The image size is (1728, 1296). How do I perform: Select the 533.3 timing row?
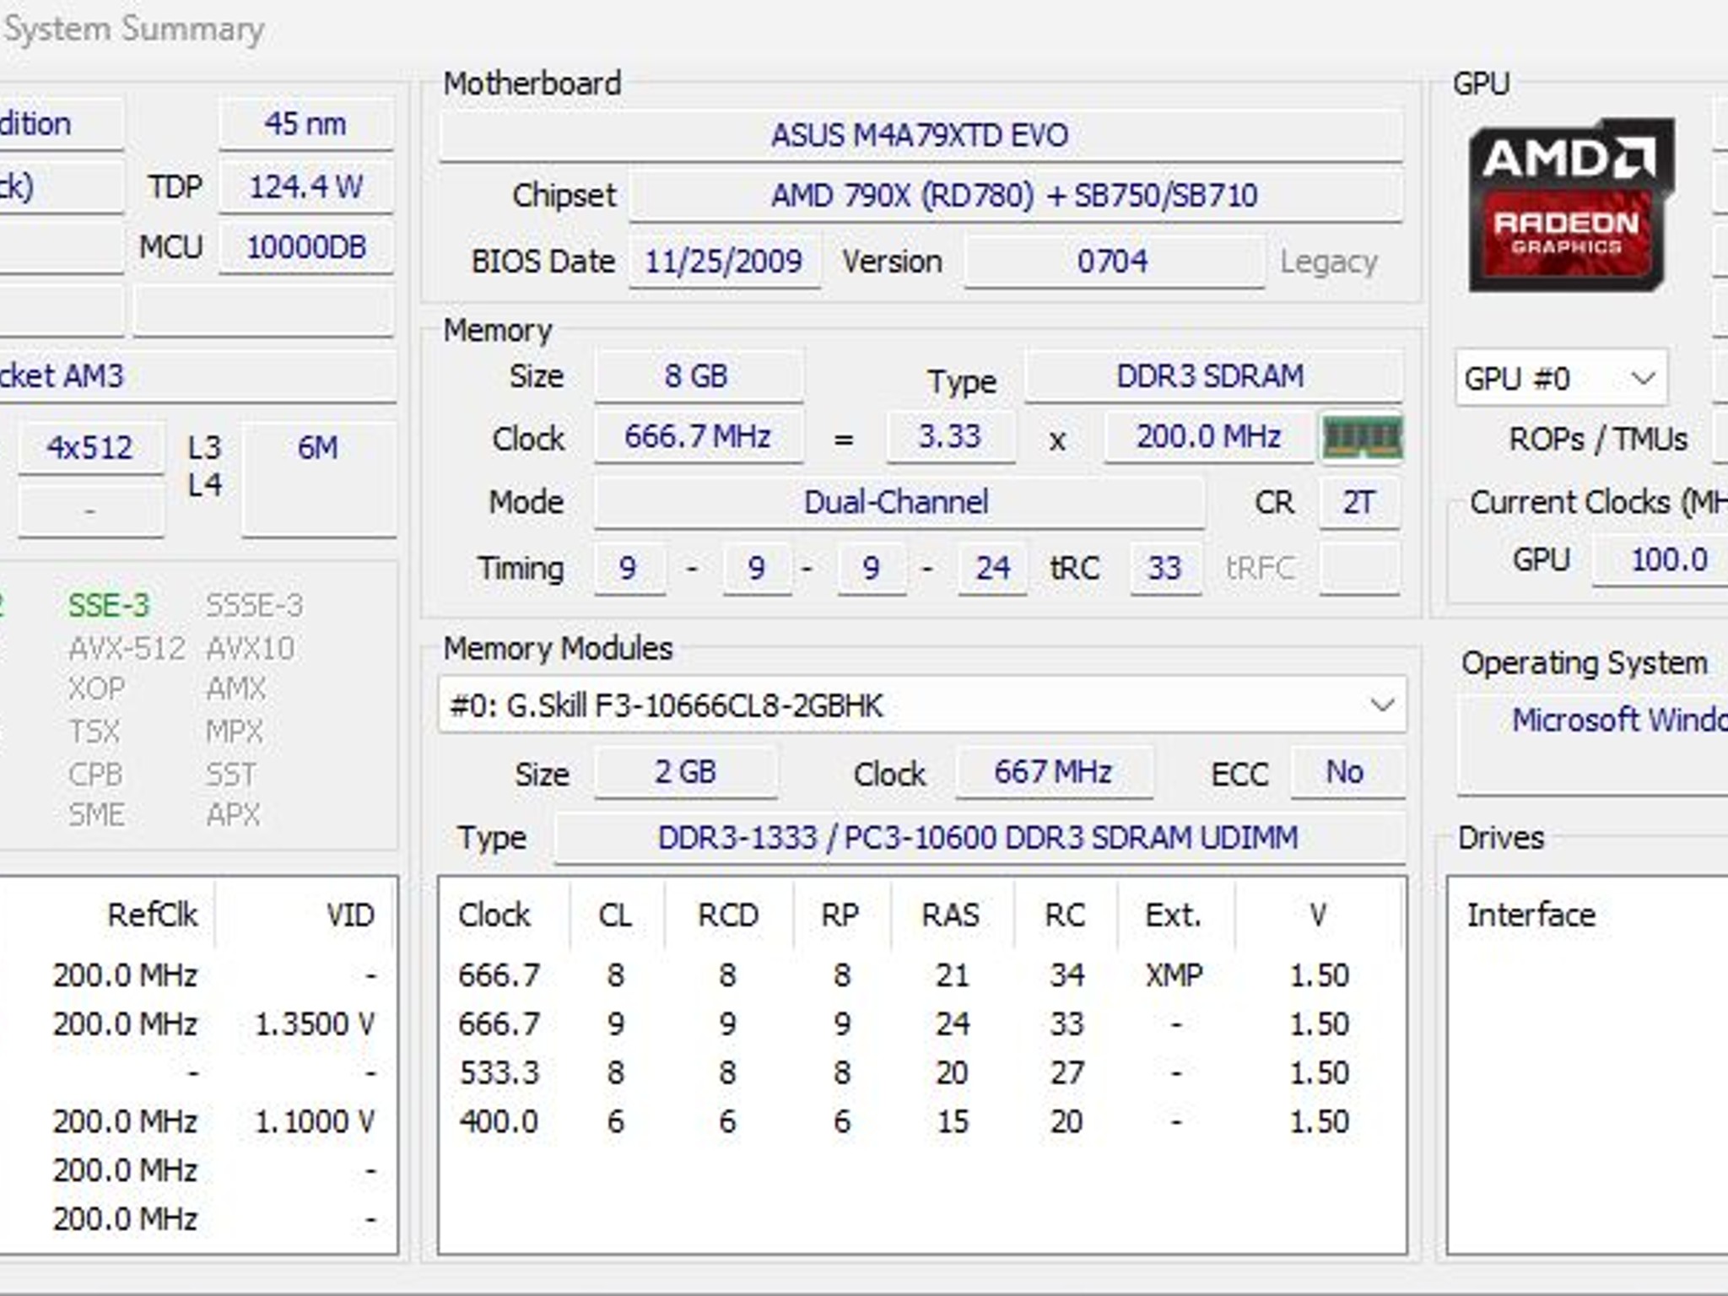[921, 1073]
